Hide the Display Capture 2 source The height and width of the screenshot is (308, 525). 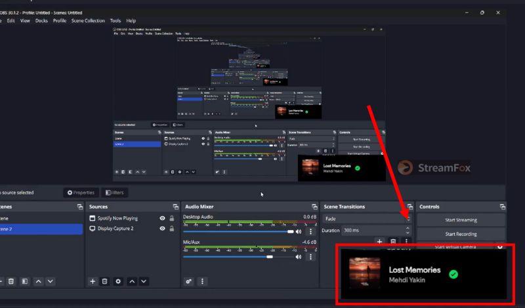point(162,229)
